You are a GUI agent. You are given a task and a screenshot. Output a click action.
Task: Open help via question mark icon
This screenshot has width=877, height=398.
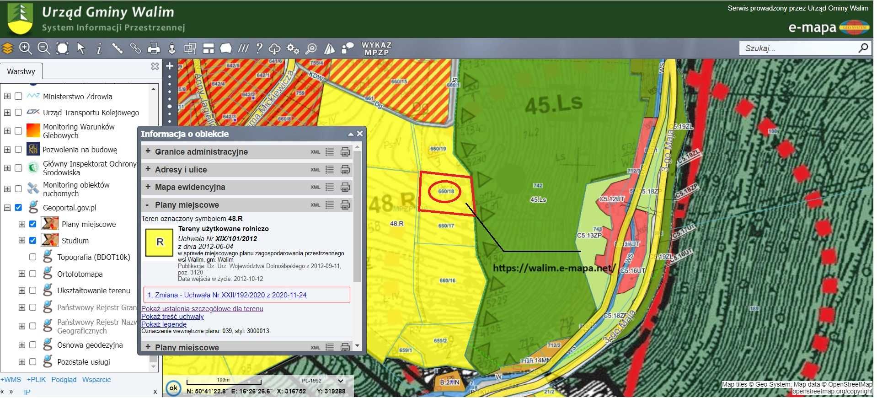coord(259,48)
